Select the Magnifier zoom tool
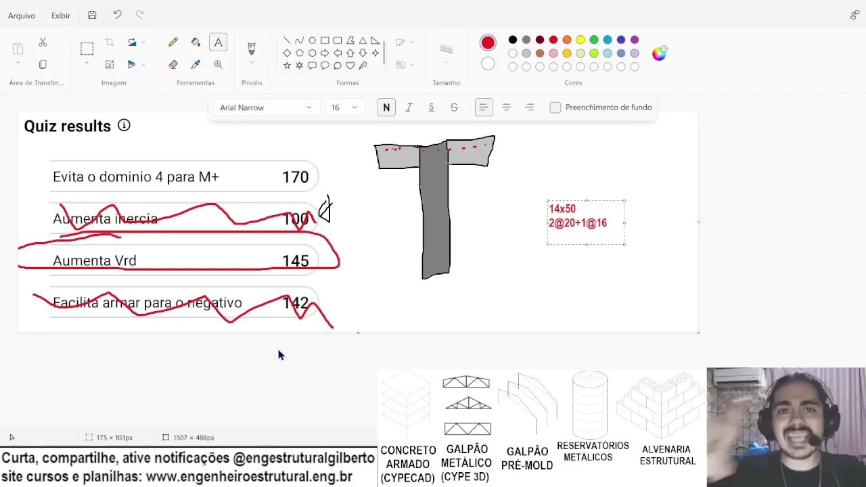The height and width of the screenshot is (487, 866). [218, 64]
